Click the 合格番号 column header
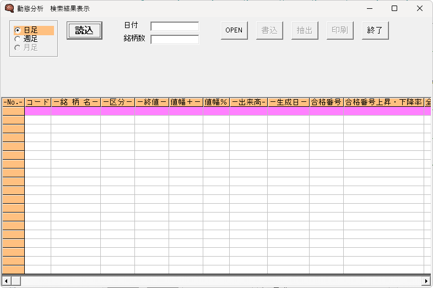This screenshot has height=288, width=433. point(327,102)
